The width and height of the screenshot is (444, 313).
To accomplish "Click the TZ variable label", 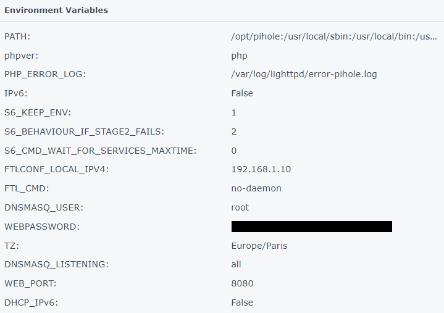I will pyautogui.click(x=12, y=246).
